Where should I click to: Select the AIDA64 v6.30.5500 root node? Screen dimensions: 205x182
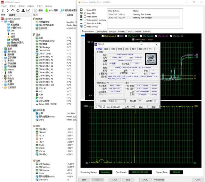[11, 19]
